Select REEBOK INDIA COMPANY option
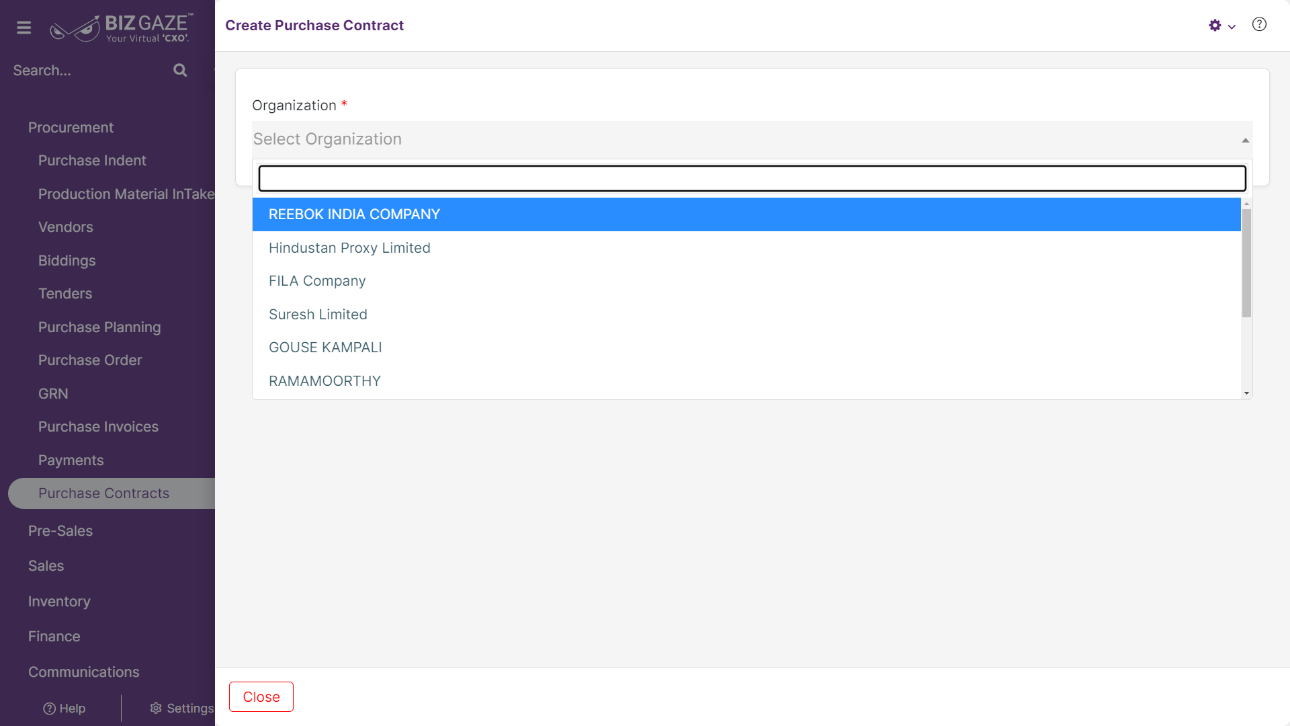Viewport: 1290px width, 726px height. (x=746, y=214)
